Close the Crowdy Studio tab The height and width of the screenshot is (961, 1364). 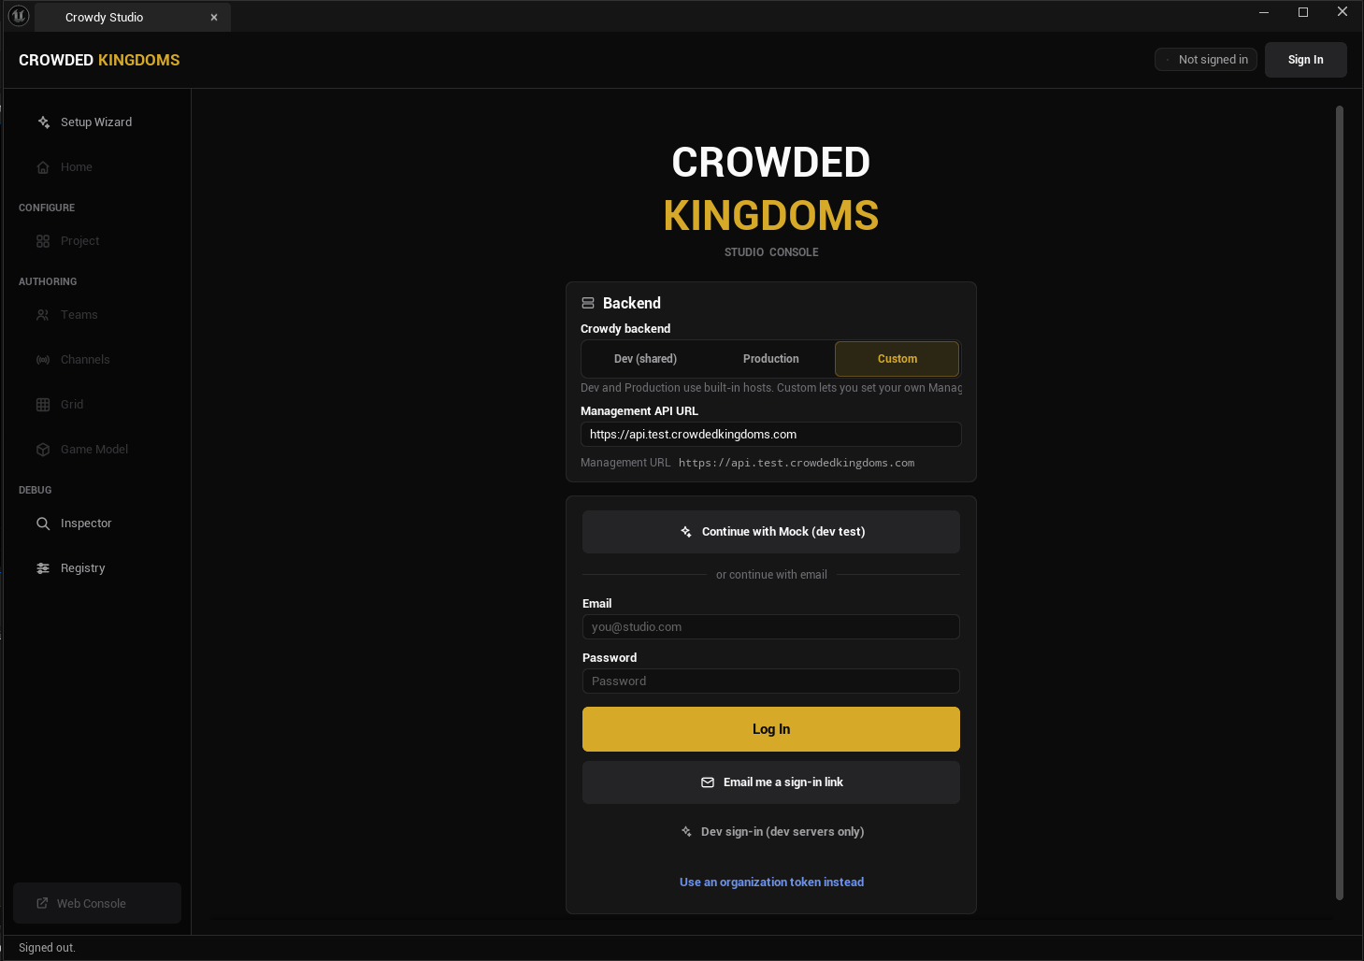point(214,18)
